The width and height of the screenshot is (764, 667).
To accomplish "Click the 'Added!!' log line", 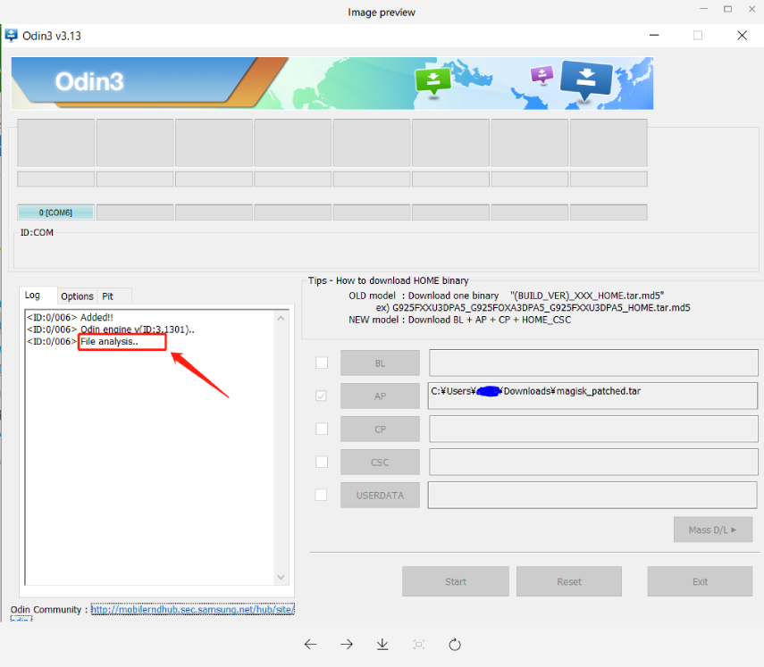I will (71, 318).
